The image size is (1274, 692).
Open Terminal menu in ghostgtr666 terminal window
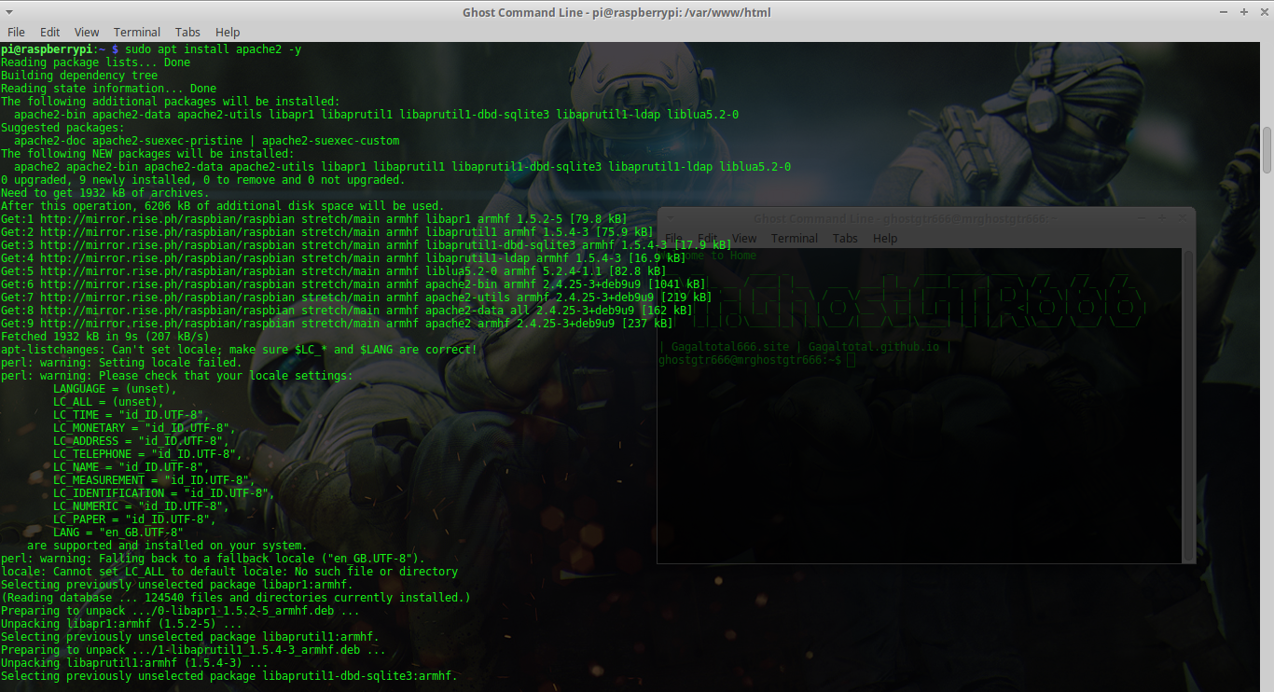795,238
